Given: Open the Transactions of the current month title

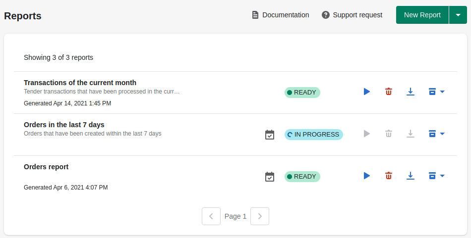Looking at the screenshot, I should 80,83.
